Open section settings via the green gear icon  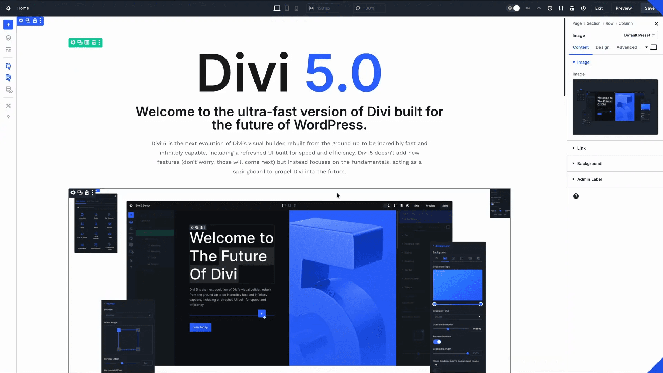tap(73, 42)
